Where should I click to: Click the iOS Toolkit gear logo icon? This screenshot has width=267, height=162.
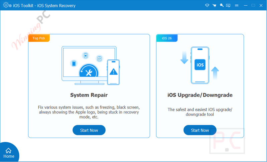click(x=7, y=5)
